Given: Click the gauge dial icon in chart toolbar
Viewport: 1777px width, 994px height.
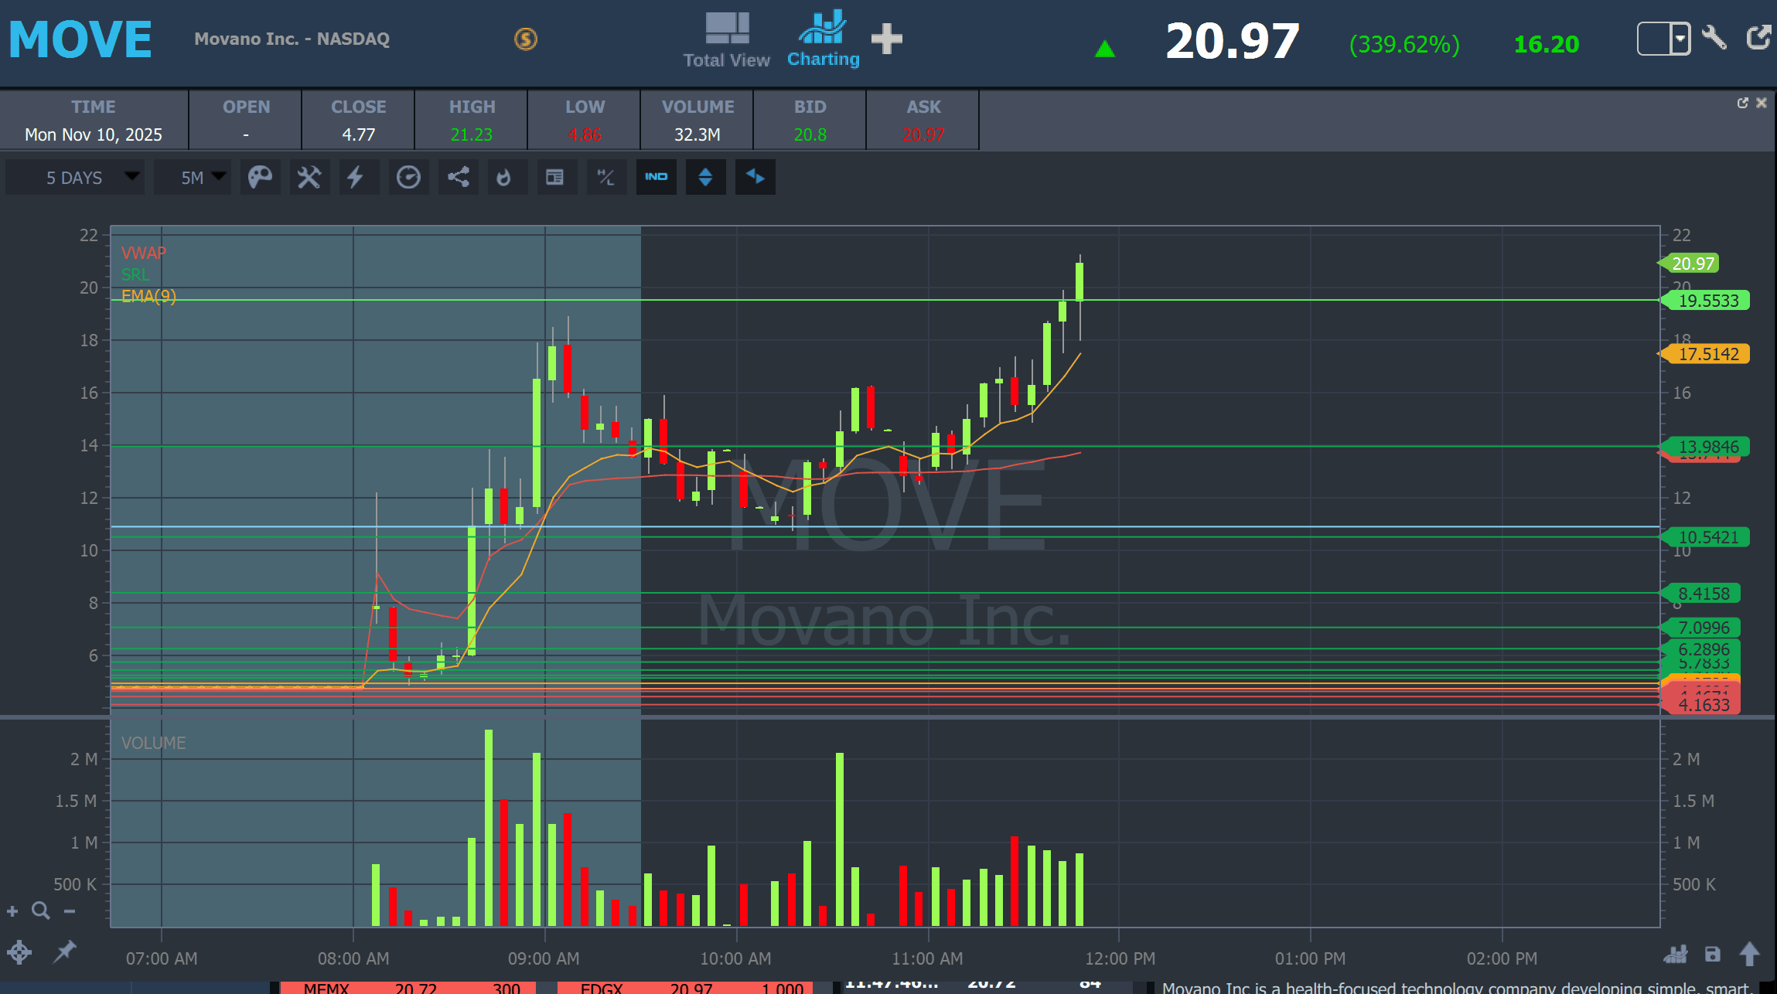Looking at the screenshot, I should [408, 177].
